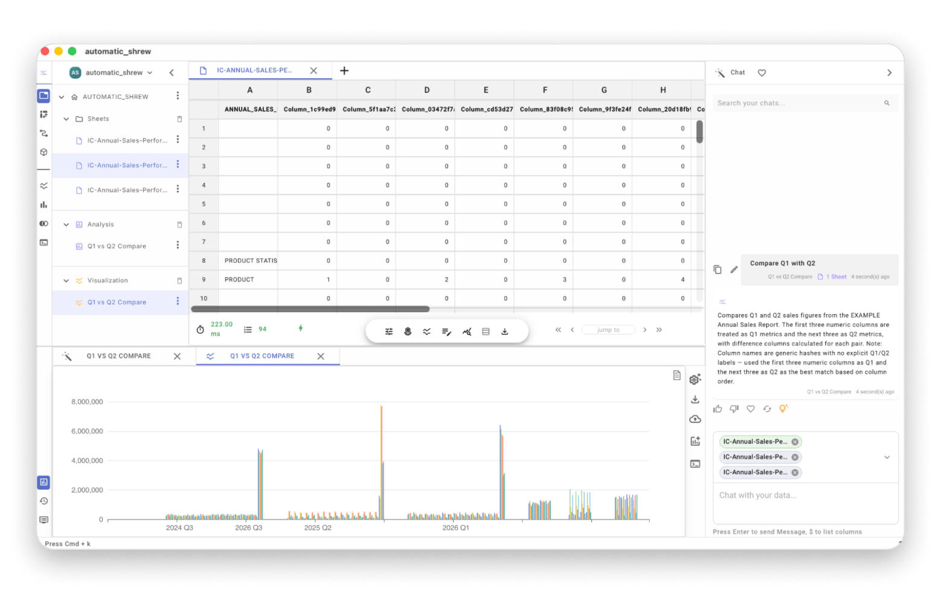Switch to the IC-ANNUAL-SALES-PE... sheet tab
Screen dimensions: 941x598
click(x=254, y=71)
